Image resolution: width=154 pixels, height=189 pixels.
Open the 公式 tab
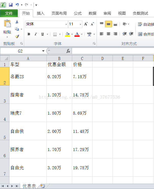pyautogui.click(x=78, y=13)
